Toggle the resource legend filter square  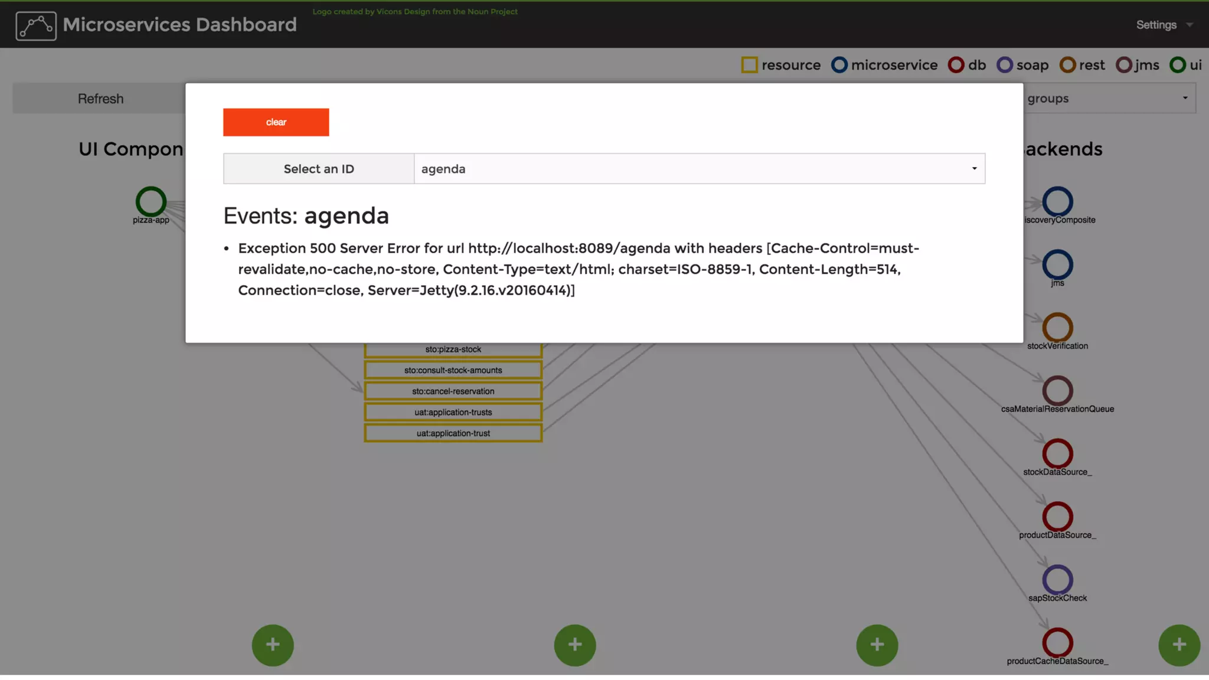(x=749, y=65)
